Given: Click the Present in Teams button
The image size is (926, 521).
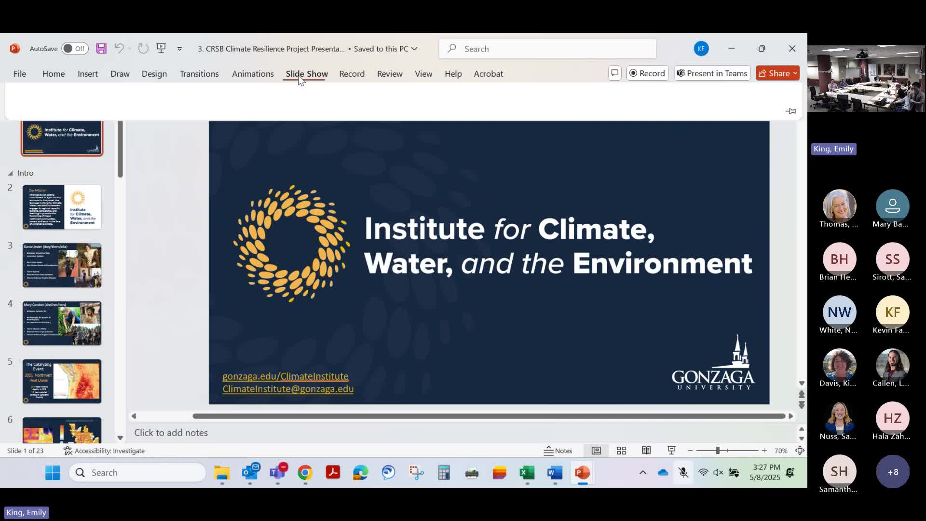Looking at the screenshot, I should click(712, 73).
